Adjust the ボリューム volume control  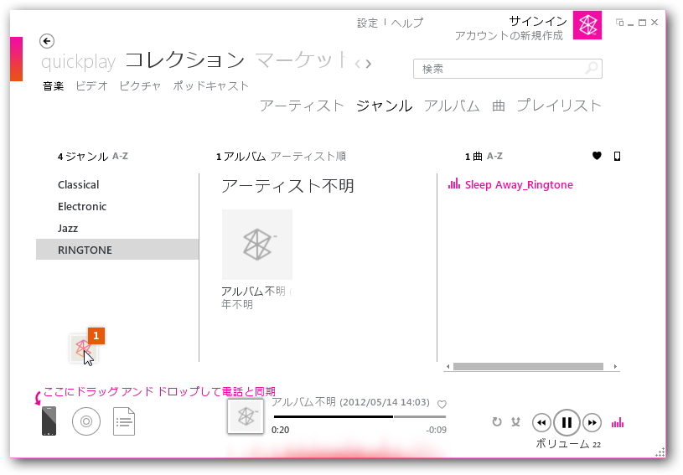[x=568, y=444]
